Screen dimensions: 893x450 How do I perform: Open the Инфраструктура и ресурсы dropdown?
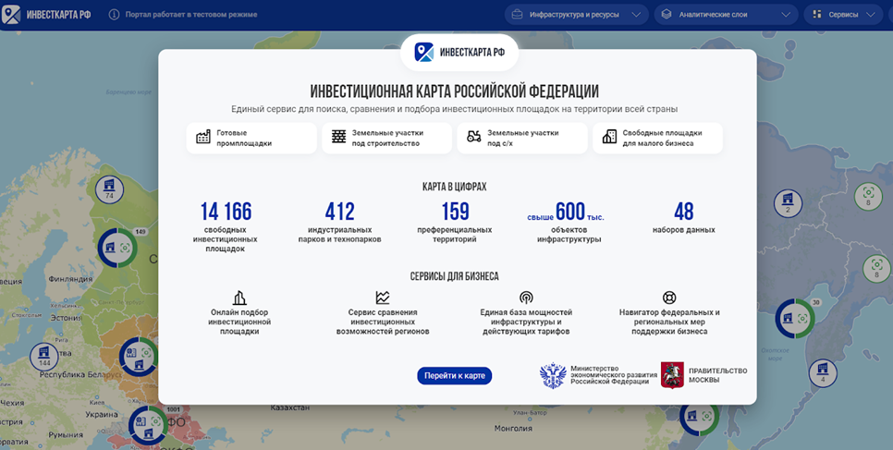tap(576, 15)
